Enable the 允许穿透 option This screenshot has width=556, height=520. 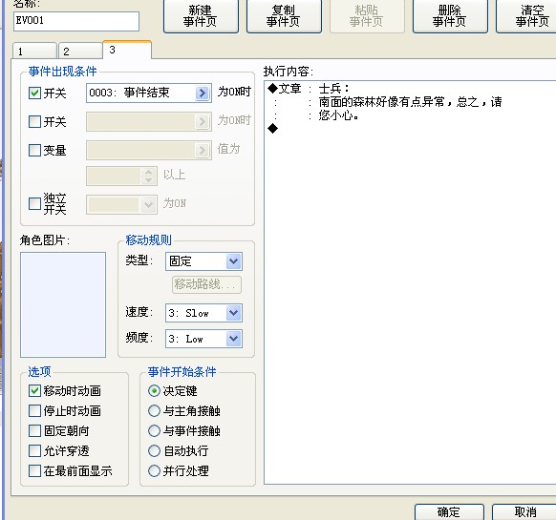(34, 451)
